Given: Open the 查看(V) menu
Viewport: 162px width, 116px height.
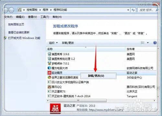Looking at the screenshot, I should click(32, 17).
